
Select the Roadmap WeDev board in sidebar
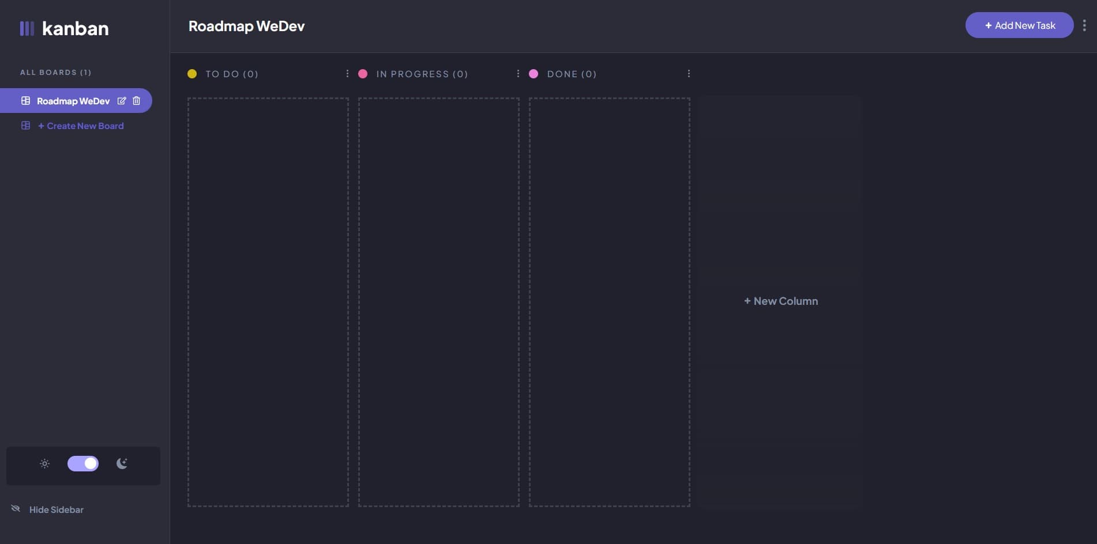pos(73,101)
